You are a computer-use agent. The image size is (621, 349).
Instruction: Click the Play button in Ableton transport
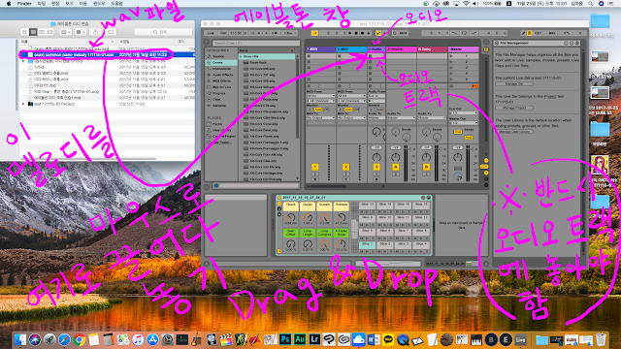click(x=349, y=33)
